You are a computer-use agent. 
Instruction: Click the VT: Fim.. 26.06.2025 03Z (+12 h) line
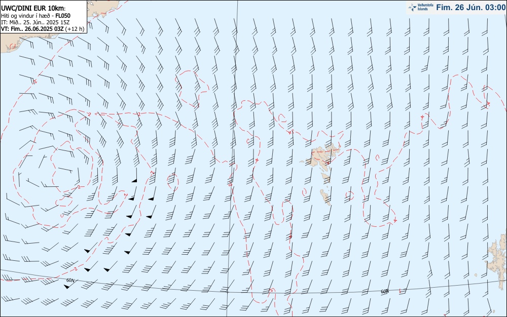pos(43,29)
